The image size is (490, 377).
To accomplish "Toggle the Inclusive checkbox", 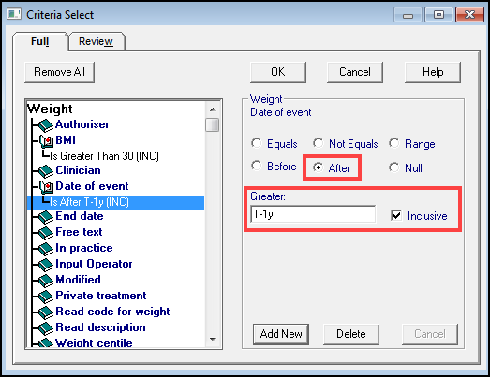I will pyautogui.click(x=396, y=215).
